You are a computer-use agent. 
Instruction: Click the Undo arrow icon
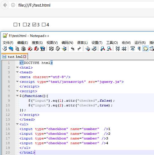click(73, 49)
